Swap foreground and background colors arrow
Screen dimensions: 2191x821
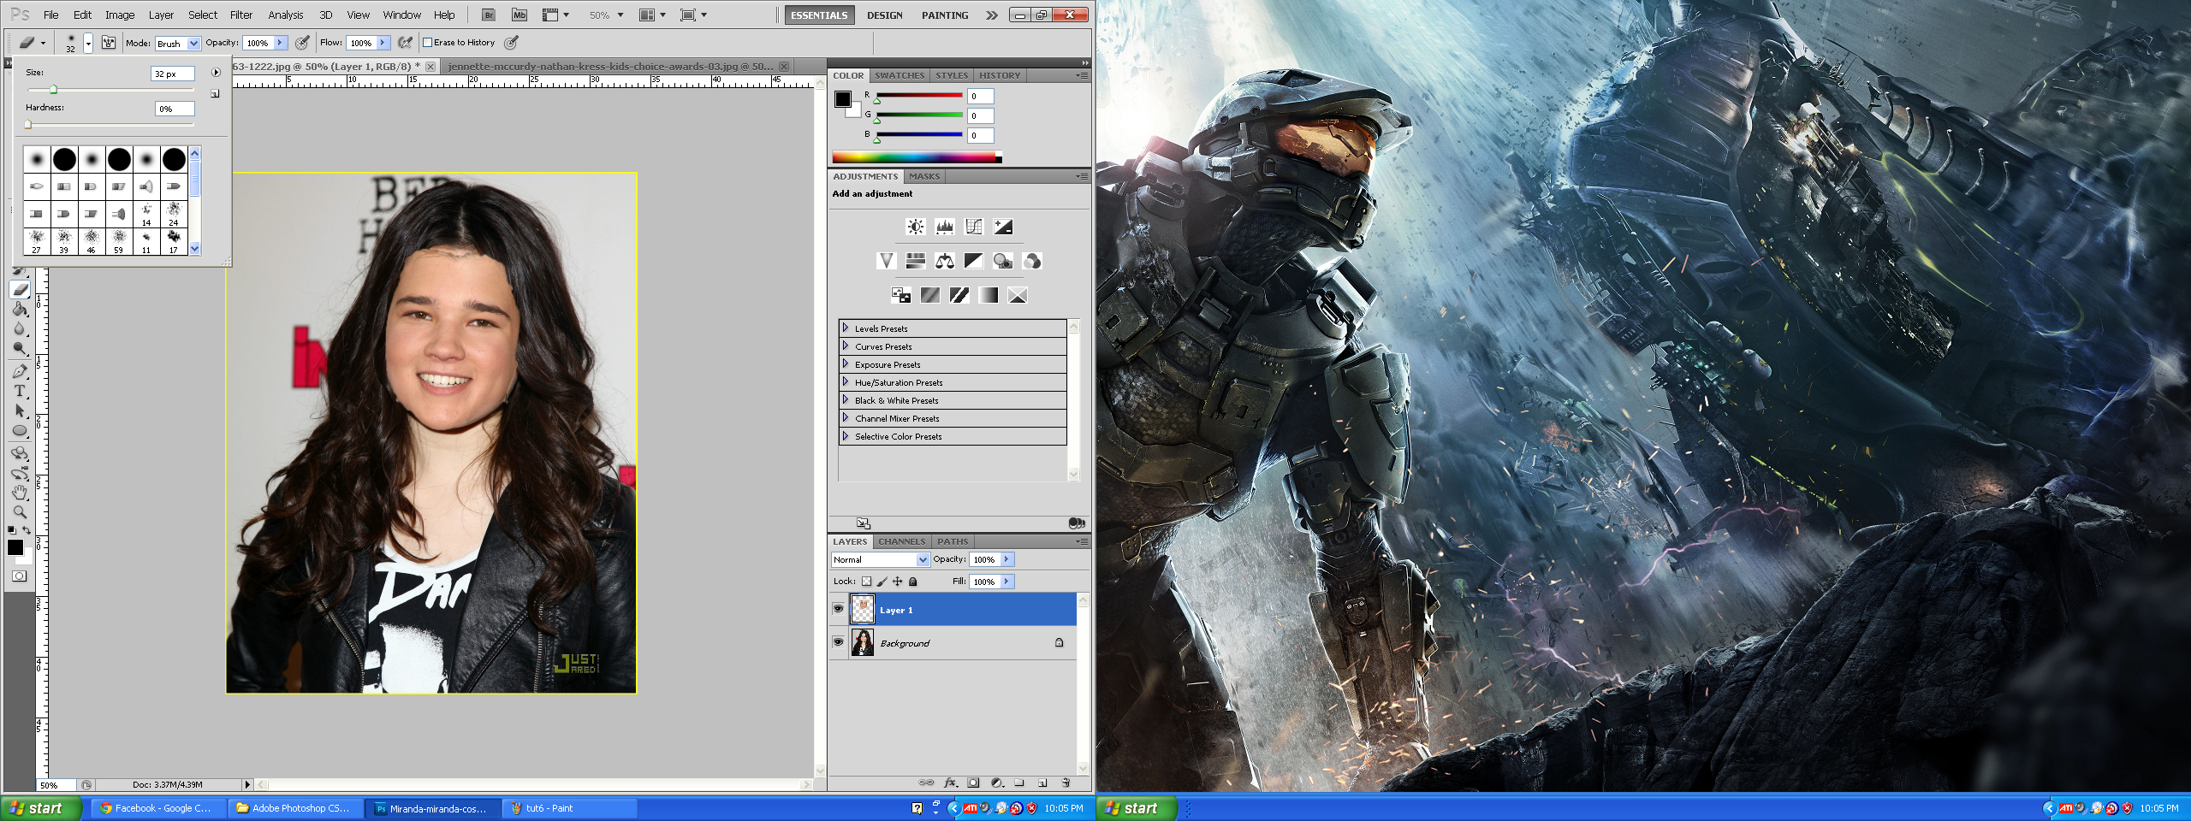pos(27,530)
